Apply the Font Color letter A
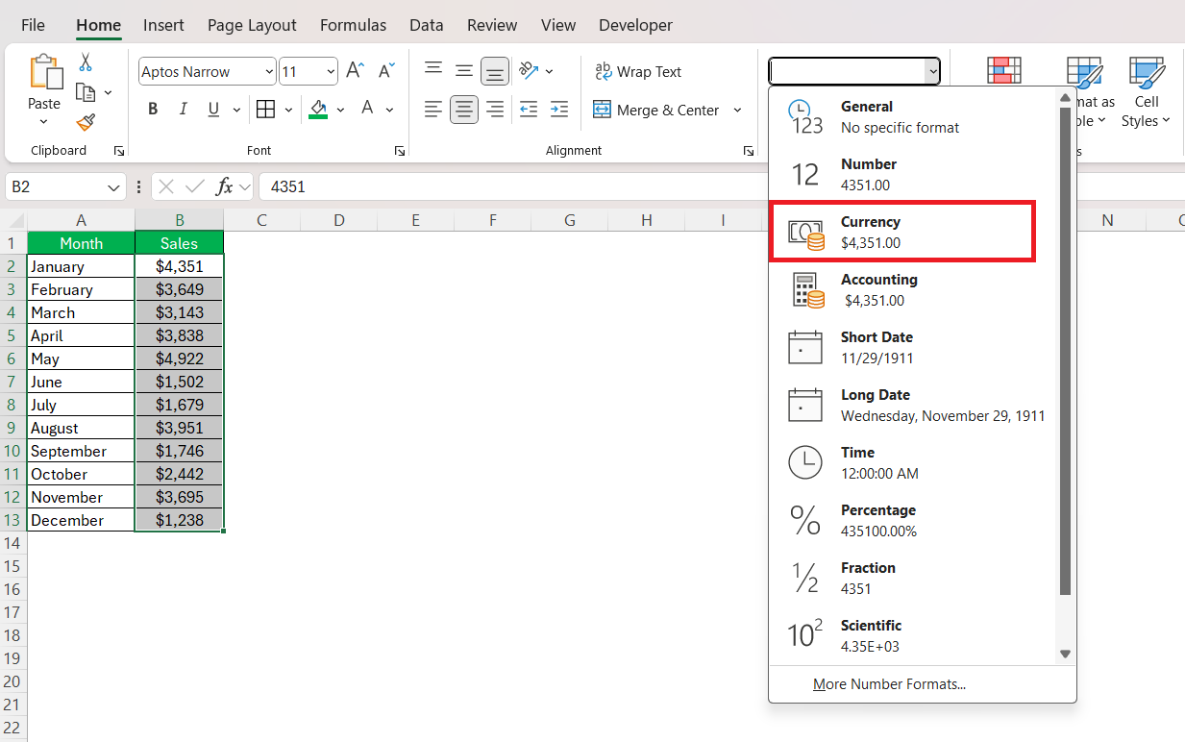 click(x=367, y=109)
